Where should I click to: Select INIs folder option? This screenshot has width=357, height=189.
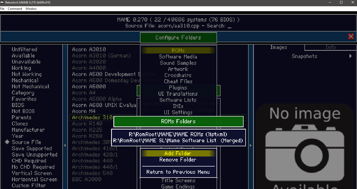(178, 106)
